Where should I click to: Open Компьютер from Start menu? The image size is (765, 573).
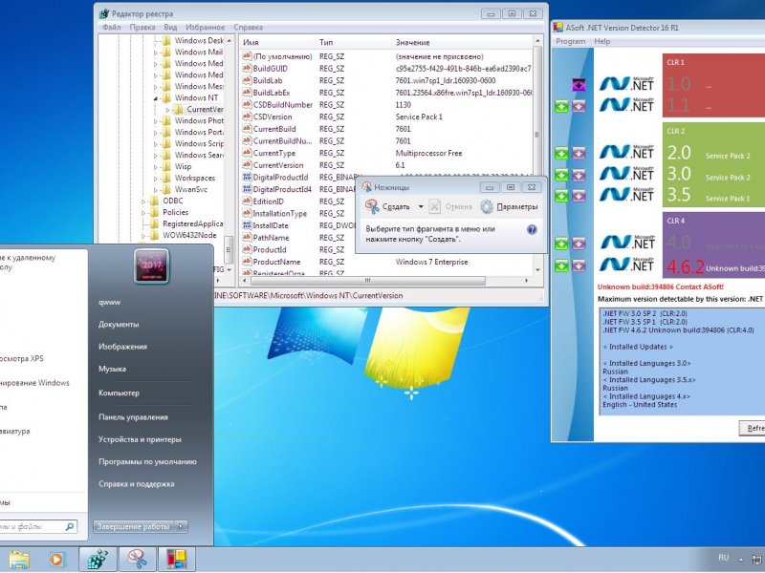coord(119,393)
